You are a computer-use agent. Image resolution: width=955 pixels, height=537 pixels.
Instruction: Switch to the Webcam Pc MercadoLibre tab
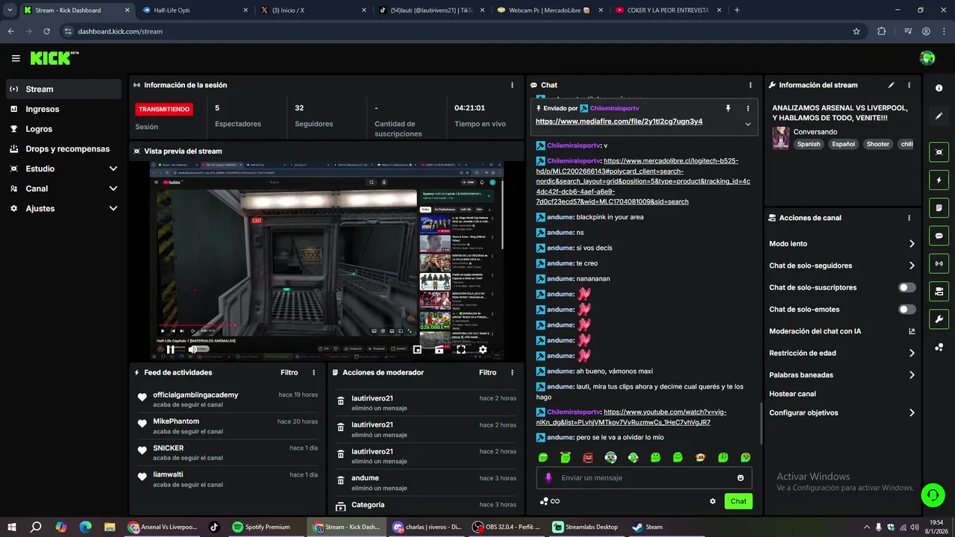click(x=550, y=10)
